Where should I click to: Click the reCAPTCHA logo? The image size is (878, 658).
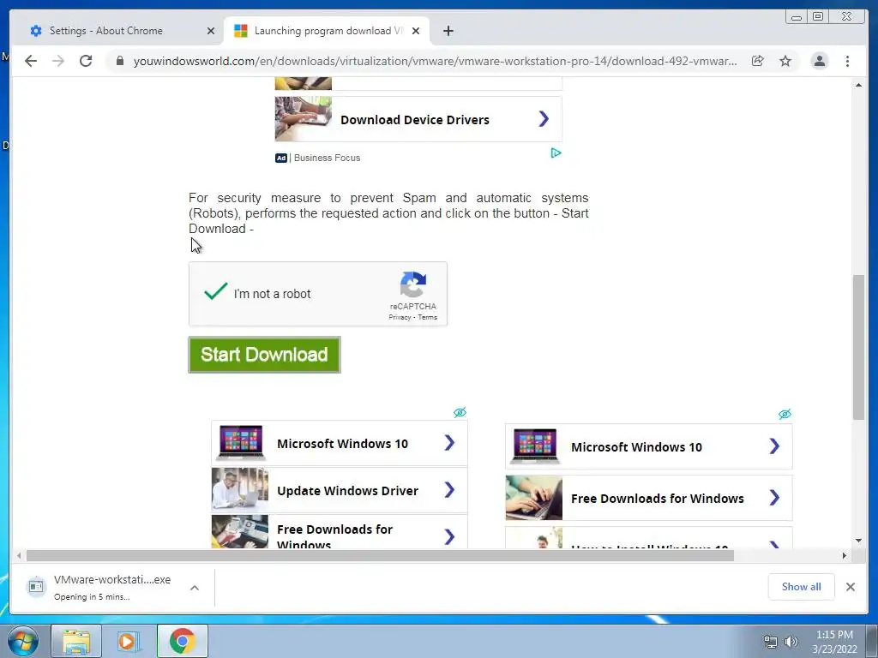click(x=413, y=284)
